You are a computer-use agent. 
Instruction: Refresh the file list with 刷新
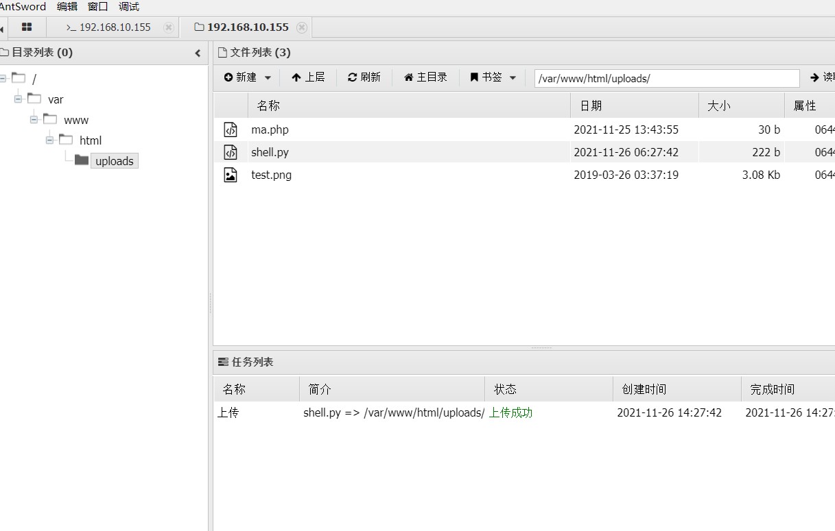pos(364,77)
